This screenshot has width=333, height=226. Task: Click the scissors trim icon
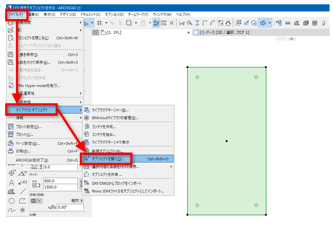pos(182,23)
